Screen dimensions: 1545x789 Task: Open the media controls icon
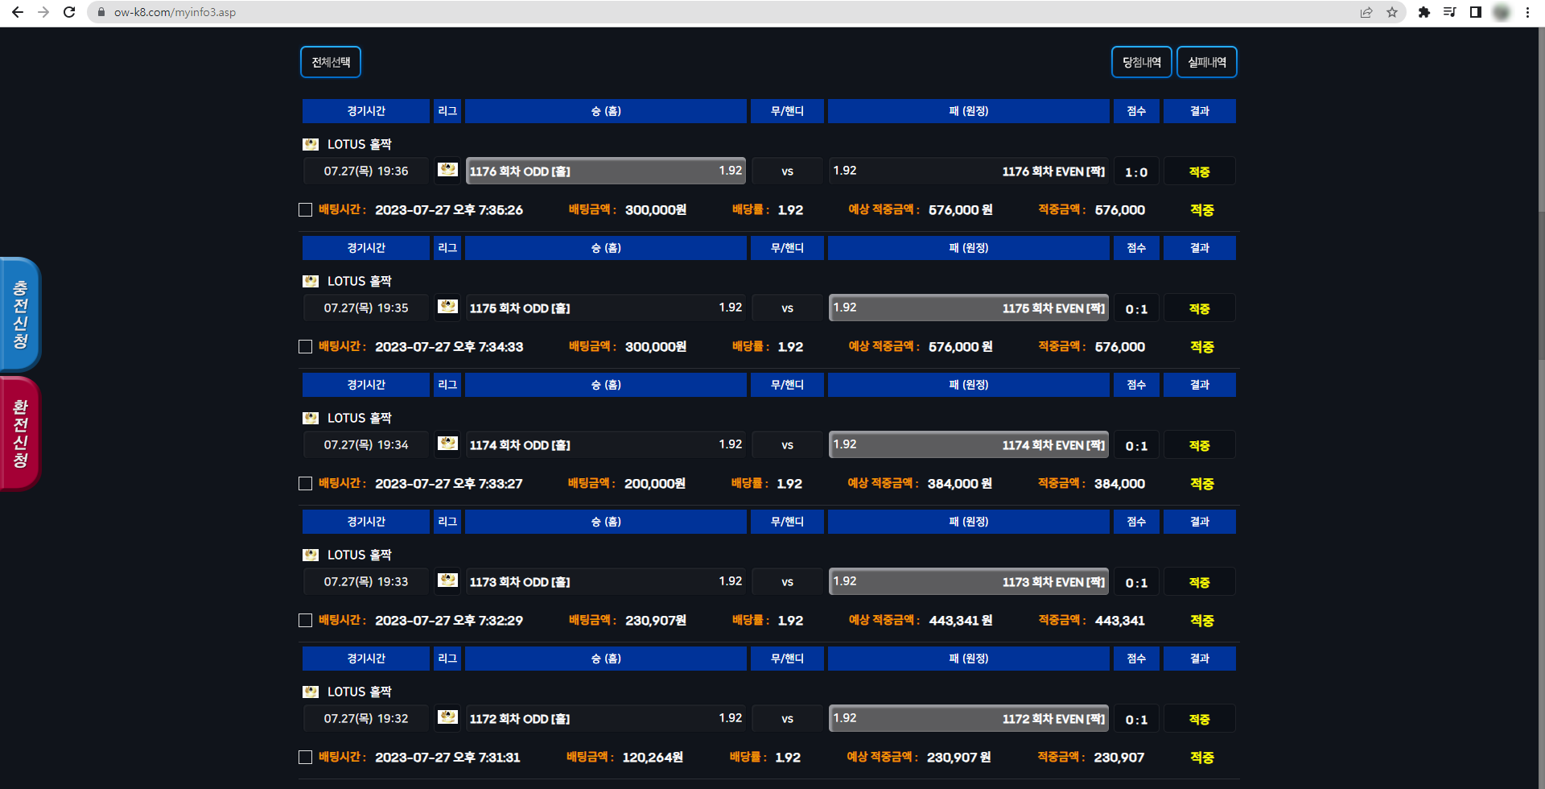tap(1450, 12)
